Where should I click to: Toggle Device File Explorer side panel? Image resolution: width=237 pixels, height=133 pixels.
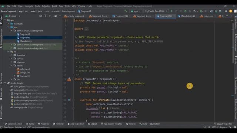(236, 109)
